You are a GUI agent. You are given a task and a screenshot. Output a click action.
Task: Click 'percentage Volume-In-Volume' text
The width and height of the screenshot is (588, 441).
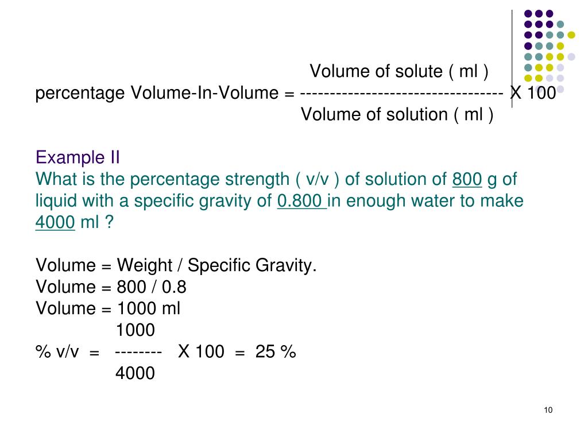(x=157, y=94)
